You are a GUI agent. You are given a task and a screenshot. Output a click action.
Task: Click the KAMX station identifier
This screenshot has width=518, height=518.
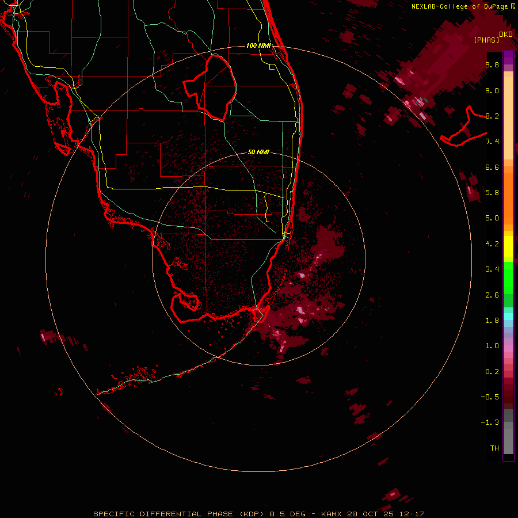[x=332, y=514]
